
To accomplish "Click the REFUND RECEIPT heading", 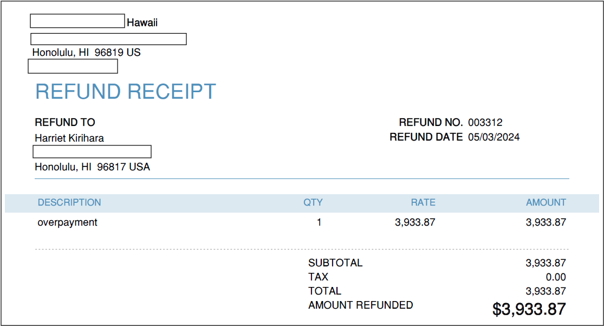I will [126, 92].
